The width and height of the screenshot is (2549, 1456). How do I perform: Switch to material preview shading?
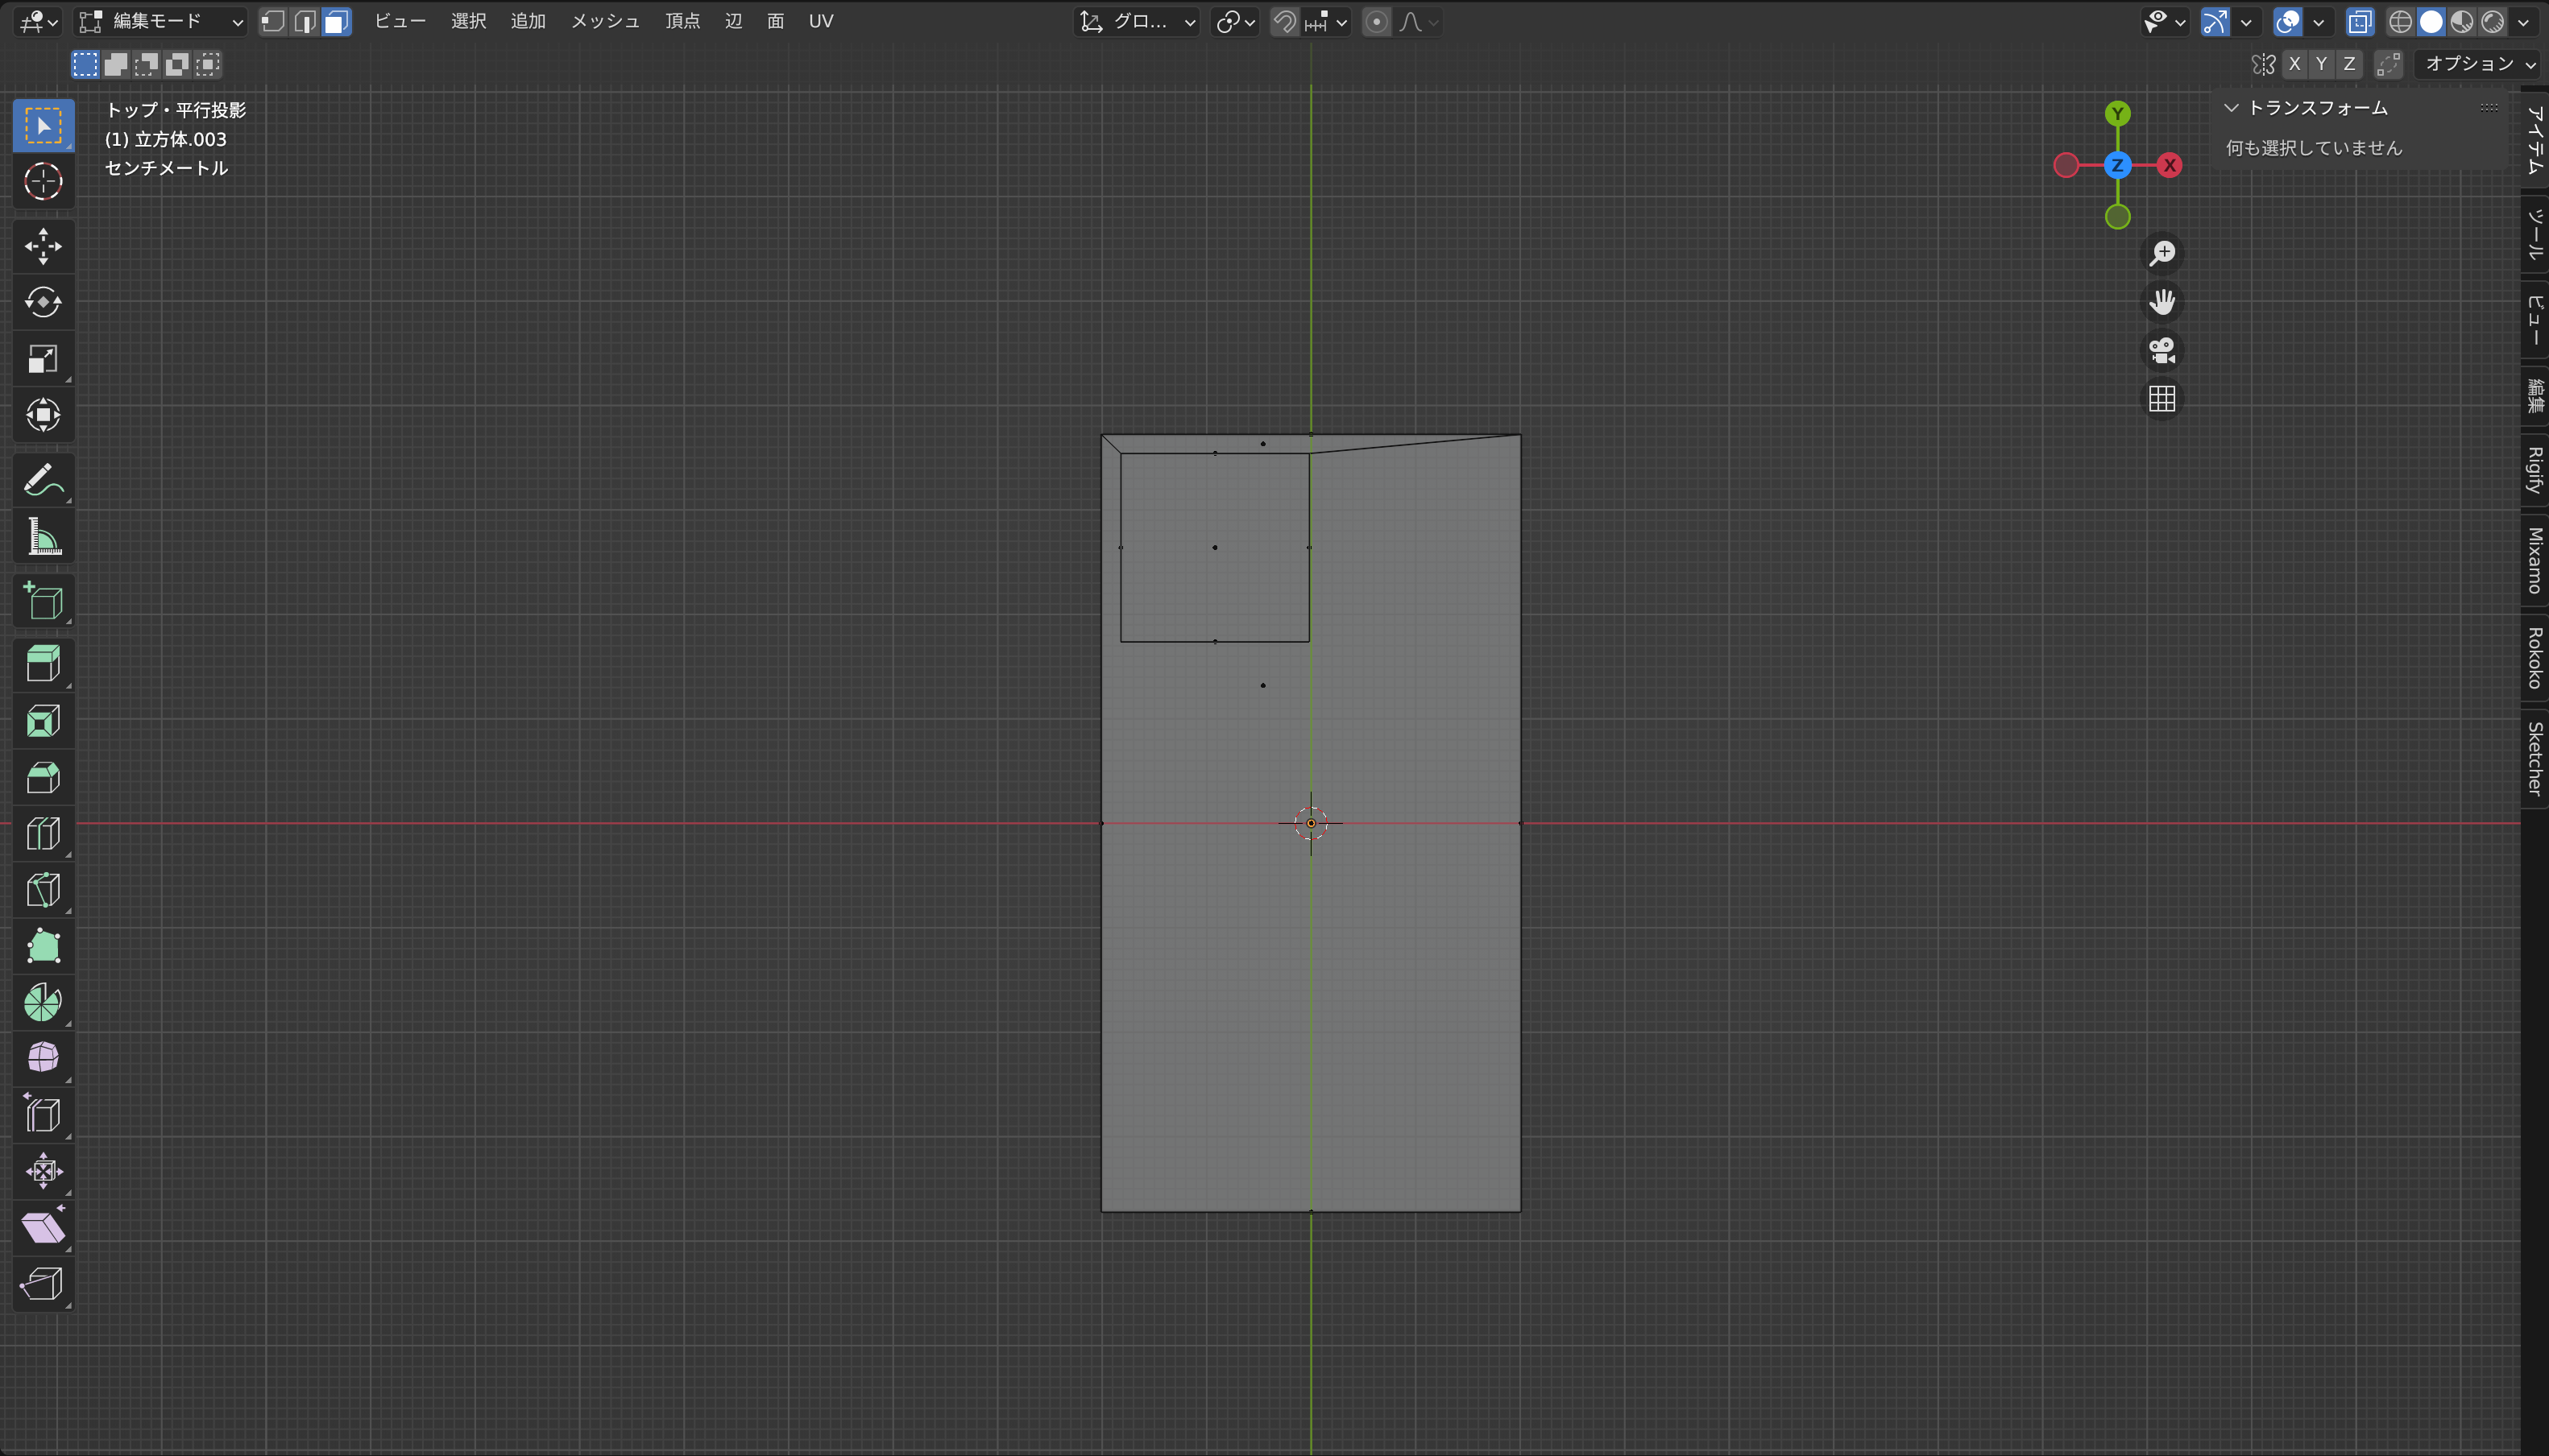pos(2462,21)
